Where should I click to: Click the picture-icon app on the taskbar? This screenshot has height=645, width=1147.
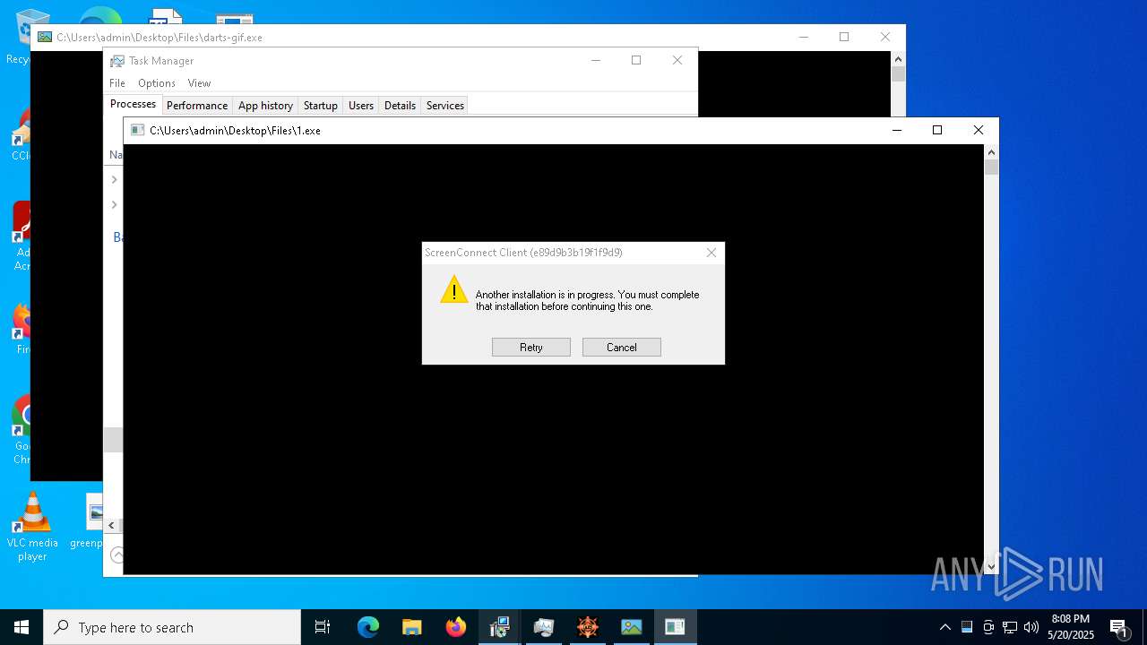632,627
